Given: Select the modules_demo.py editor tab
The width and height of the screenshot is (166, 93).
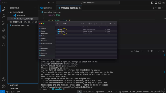Looking at the screenshot, I should click(x=69, y=8).
